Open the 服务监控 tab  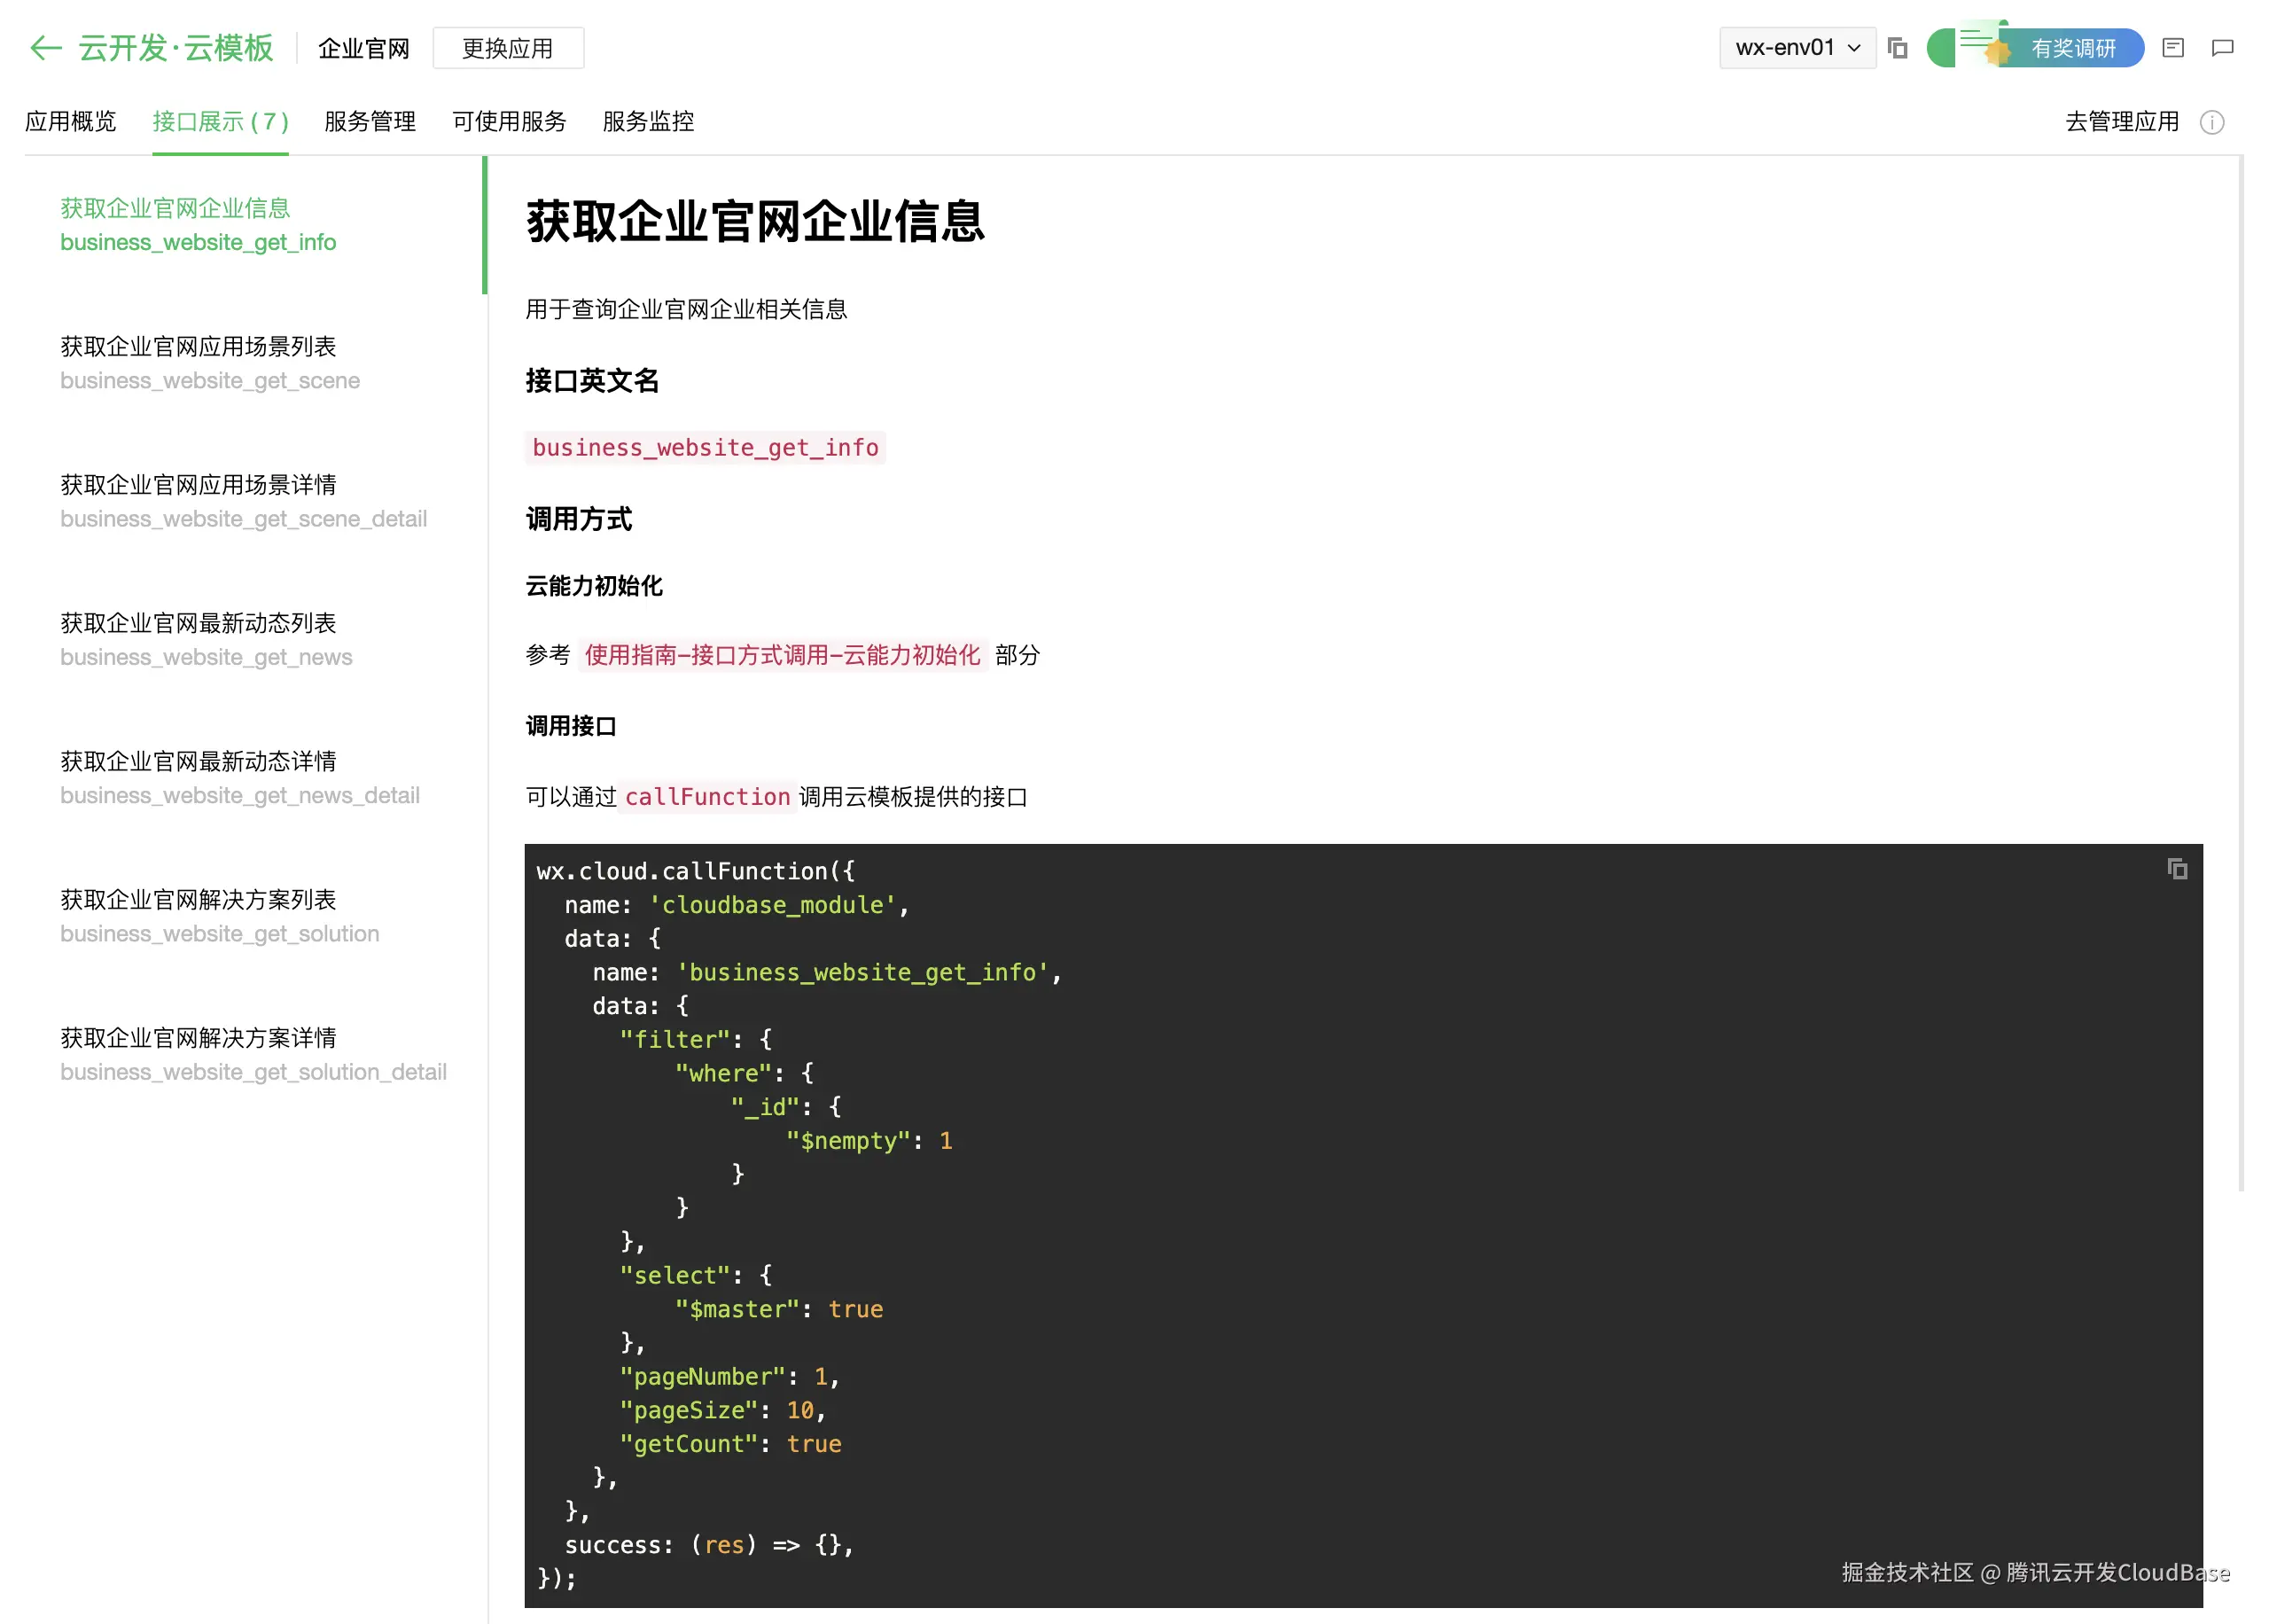pyautogui.click(x=648, y=122)
